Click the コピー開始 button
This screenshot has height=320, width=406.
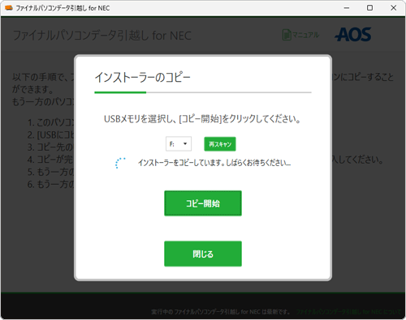pyautogui.click(x=203, y=203)
